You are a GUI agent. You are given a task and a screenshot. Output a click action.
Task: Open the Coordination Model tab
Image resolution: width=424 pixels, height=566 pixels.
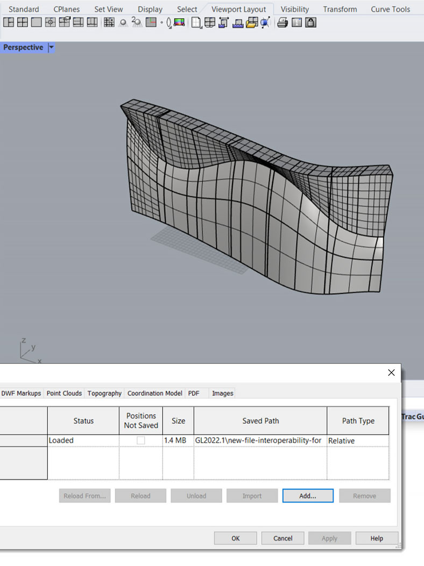154,394
